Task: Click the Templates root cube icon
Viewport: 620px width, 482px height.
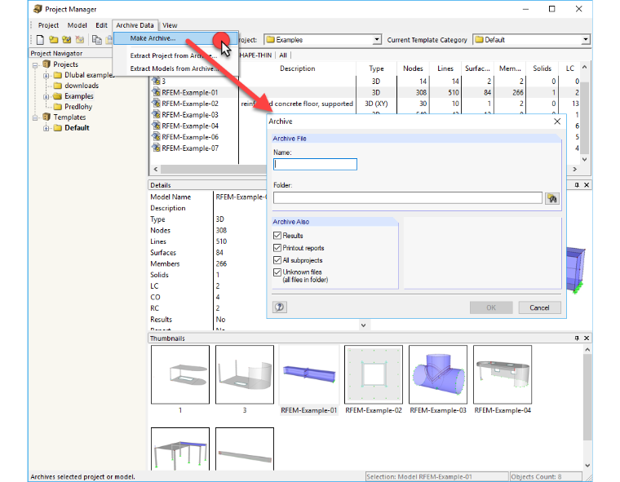Action: coord(46,117)
